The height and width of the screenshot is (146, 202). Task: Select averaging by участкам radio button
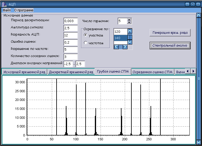[86, 35]
